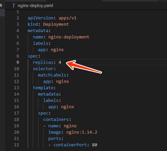Click the 'matchLabels' key

[x=52, y=75]
